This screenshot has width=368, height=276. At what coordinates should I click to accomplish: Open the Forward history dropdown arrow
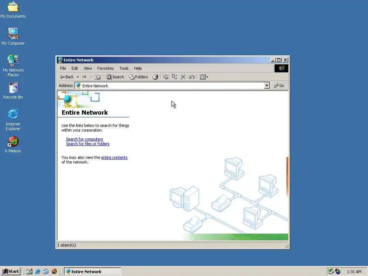click(91, 77)
